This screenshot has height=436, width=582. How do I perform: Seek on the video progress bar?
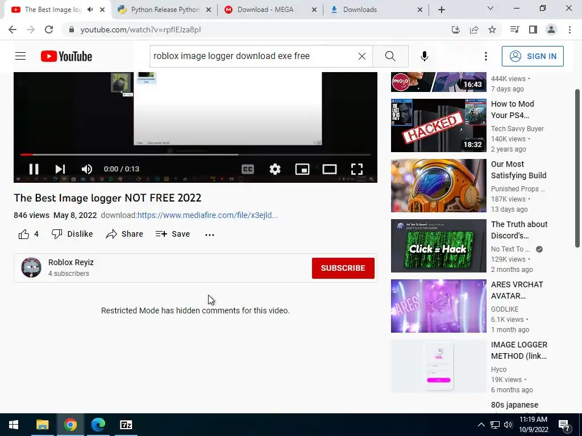point(196,154)
